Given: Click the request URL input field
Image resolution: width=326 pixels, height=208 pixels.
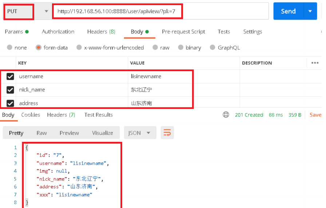Looking at the screenshot, I should coord(160,11).
